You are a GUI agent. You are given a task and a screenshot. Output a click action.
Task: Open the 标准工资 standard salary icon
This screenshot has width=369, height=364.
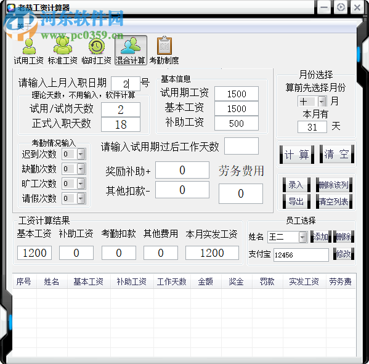[x=63, y=51]
